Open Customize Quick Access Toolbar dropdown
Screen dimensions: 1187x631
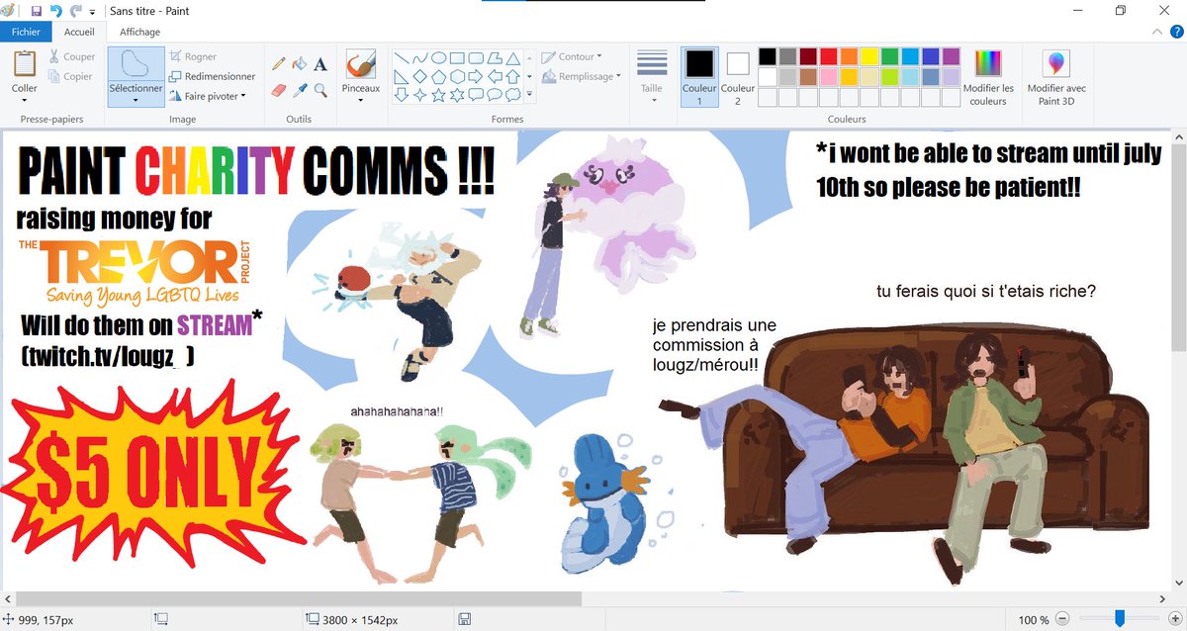pyautogui.click(x=92, y=12)
